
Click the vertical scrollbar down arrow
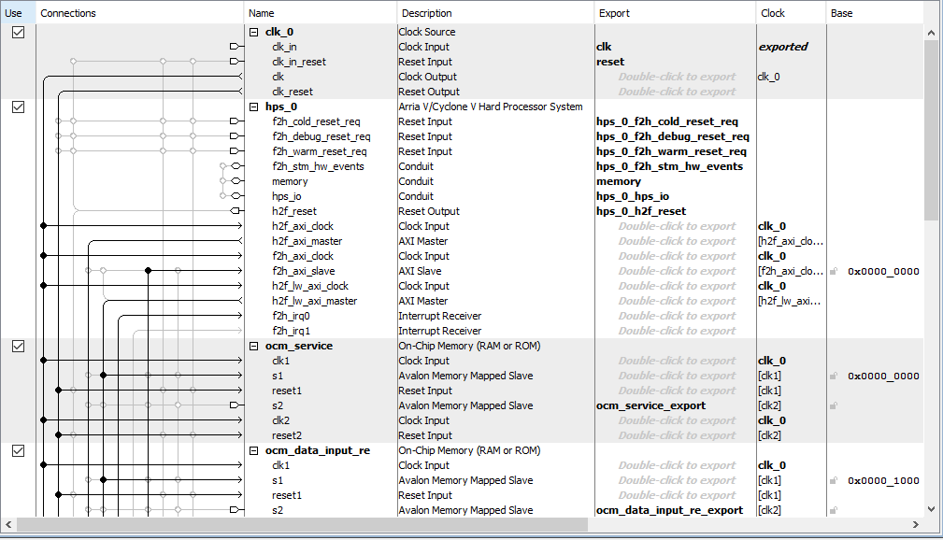[932, 509]
